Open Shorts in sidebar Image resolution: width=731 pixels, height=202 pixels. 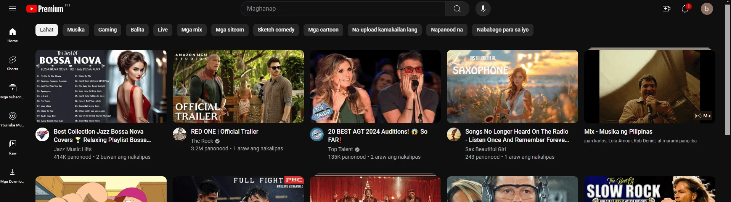[13, 63]
